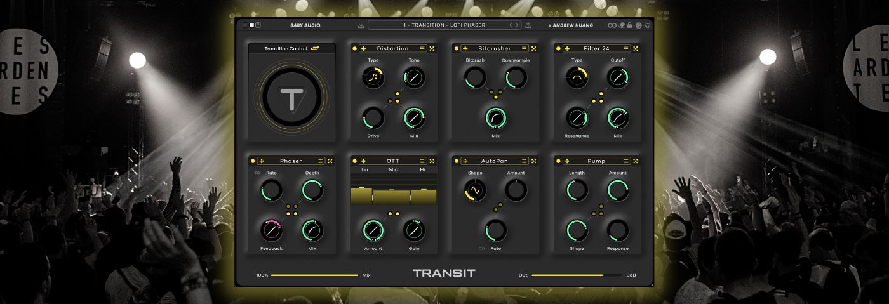This screenshot has height=304, width=889.
Task: Click the Distortion Type selector knob
Action: pyautogui.click(x=373, y=78)
